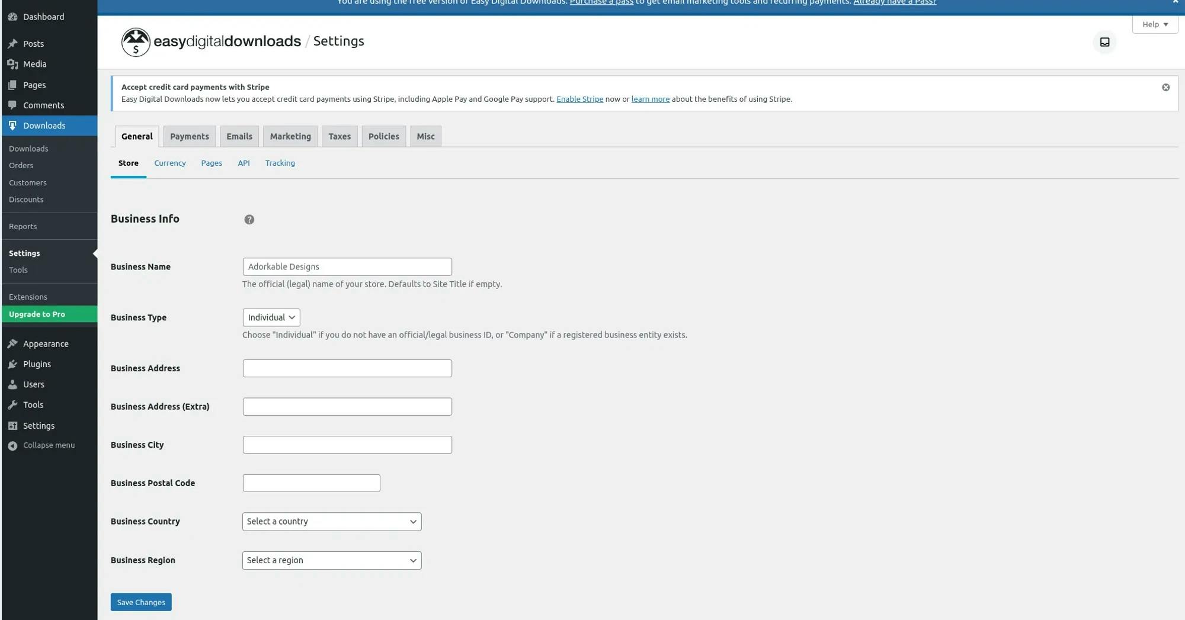The image size is (1185, 620).
Task: Select the Pages sub-tab under General
Action: [x=212, y=163]
